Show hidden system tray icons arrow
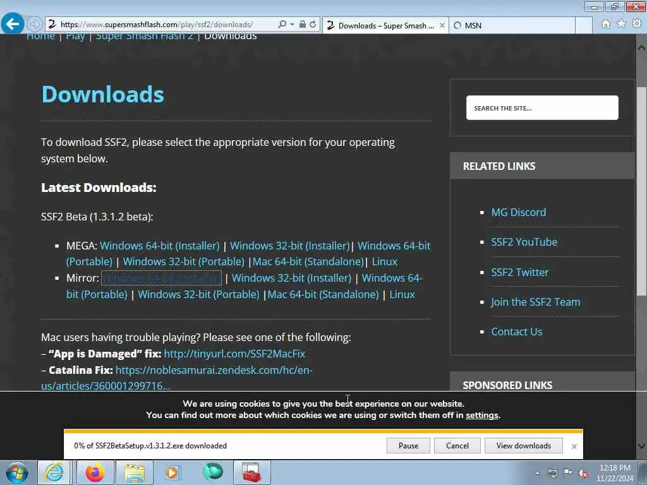This screenshot has width=647, height=485. pyautogui.click(x=537, y=474)
